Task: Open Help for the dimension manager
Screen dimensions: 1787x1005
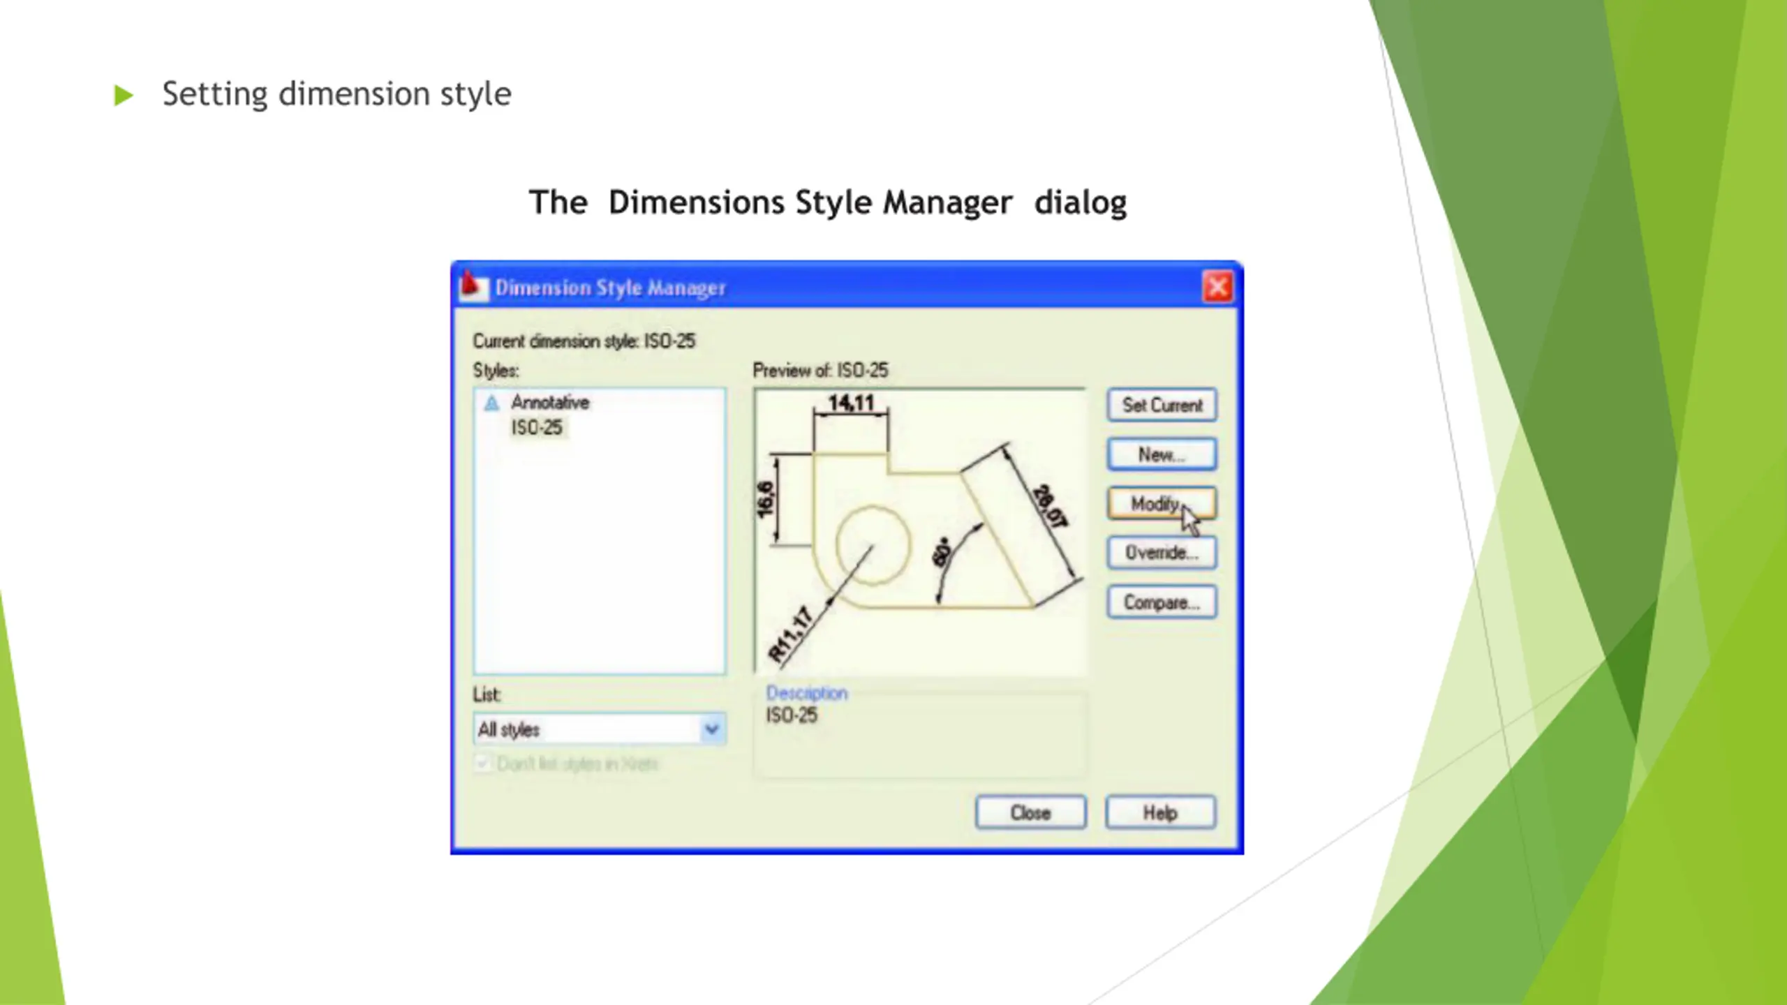Action: tap(1160, 812)
